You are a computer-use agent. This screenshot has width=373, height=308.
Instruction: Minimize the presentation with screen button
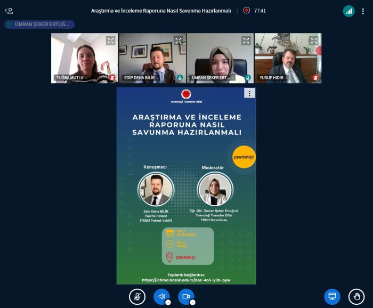332,296
